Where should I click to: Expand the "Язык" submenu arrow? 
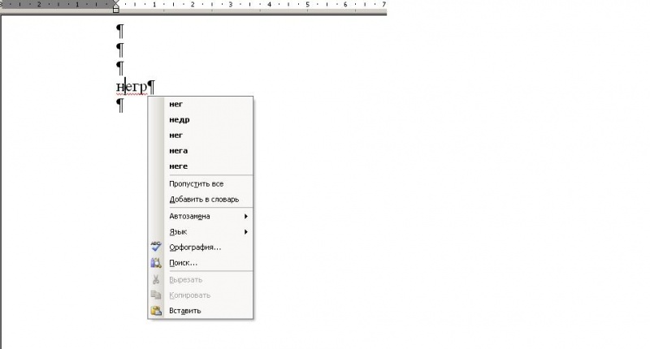click(245, 232)
